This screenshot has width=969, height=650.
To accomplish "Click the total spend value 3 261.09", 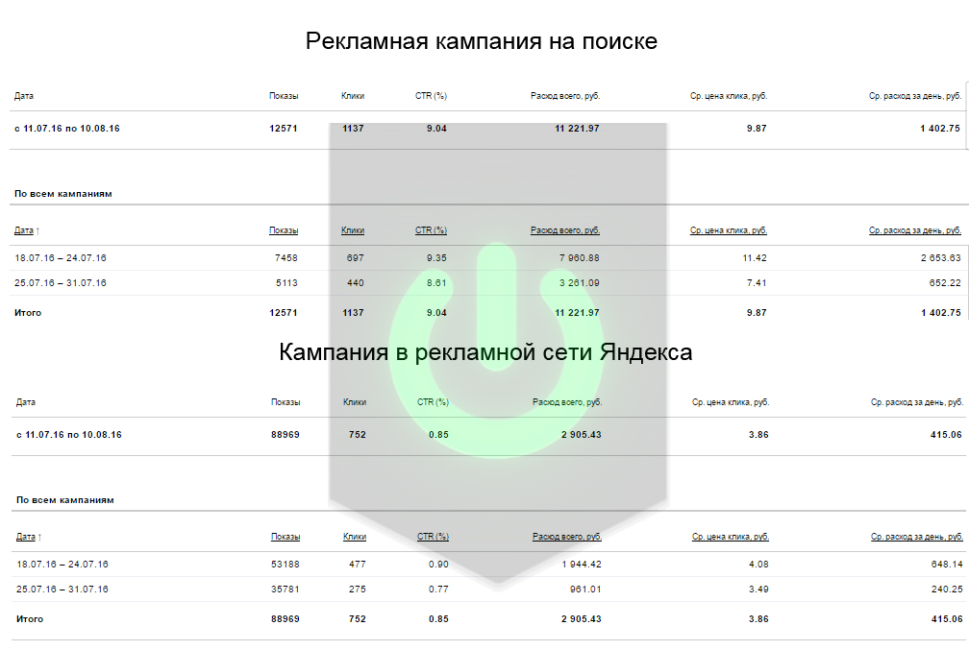I will coord(579,282).
